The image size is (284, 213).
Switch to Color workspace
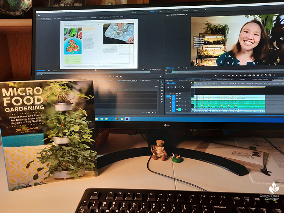[x=160, y=11]
